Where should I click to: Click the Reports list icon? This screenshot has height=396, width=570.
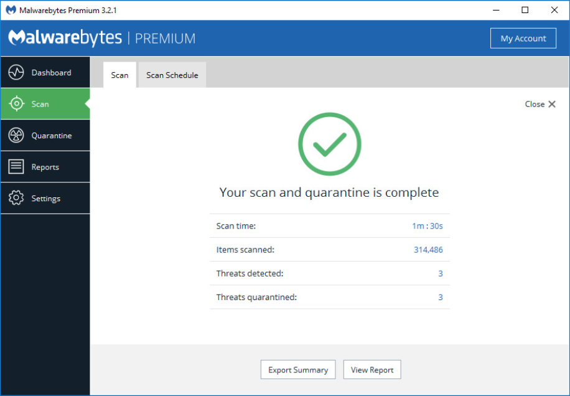point(16,166)
